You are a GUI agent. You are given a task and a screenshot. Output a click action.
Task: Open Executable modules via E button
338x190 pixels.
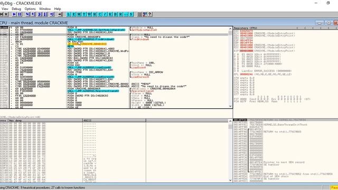pos(74,14)
